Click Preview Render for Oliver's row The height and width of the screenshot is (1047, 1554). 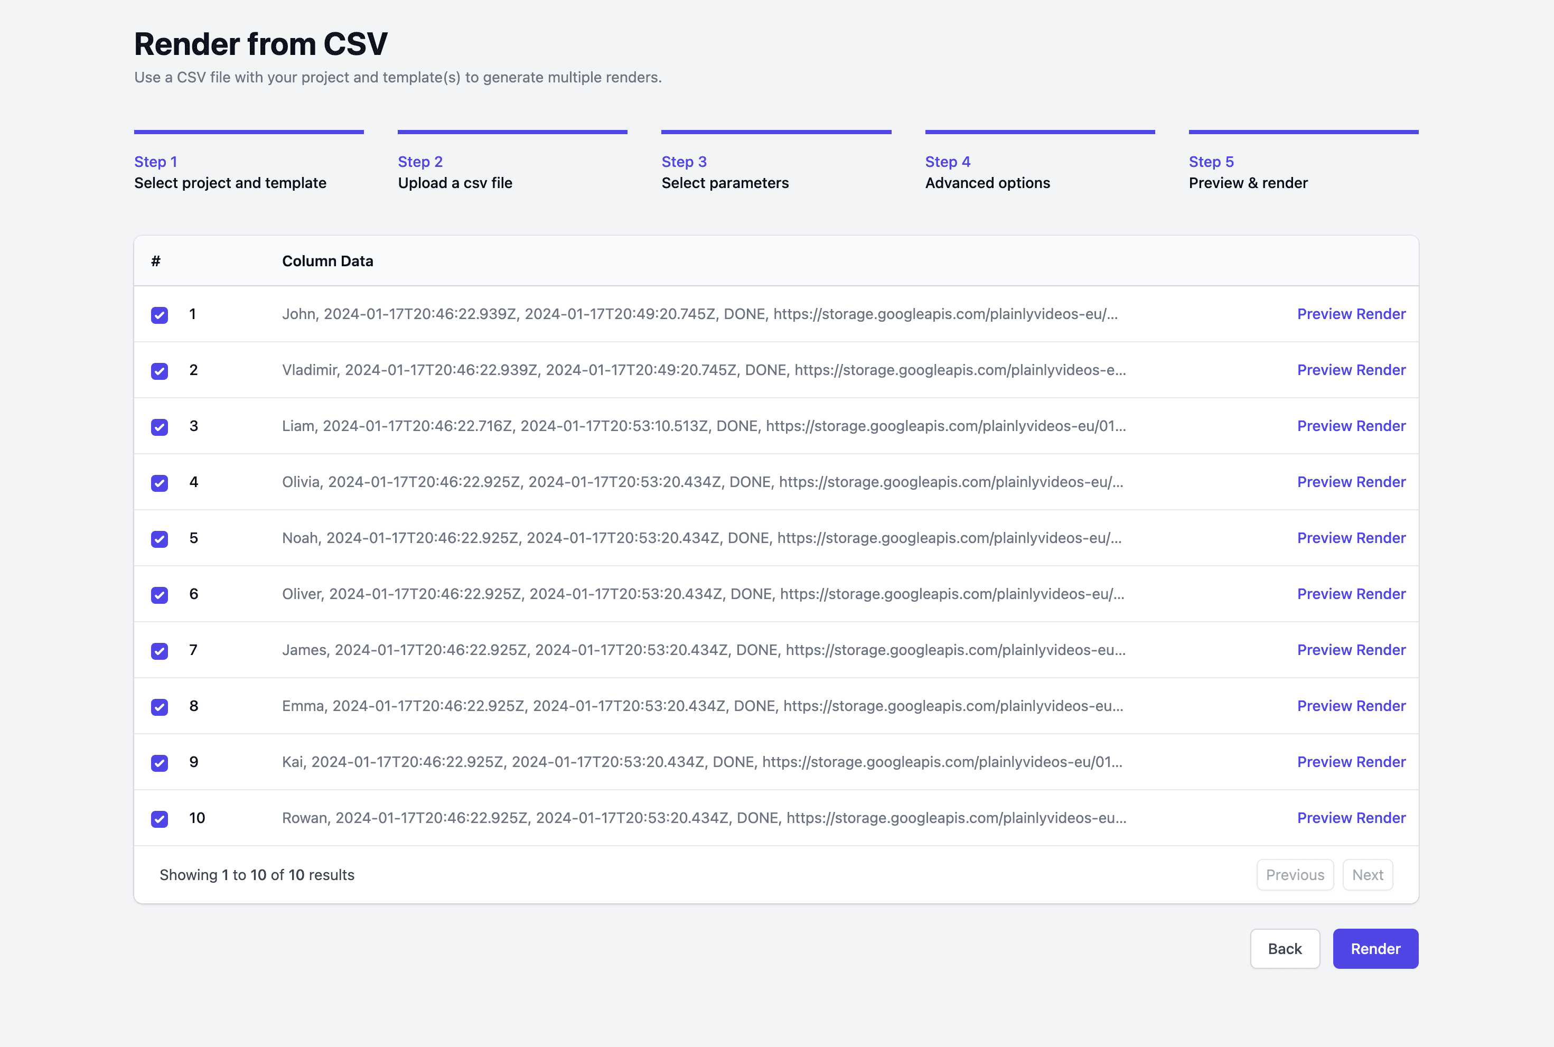coord(1351,594)
